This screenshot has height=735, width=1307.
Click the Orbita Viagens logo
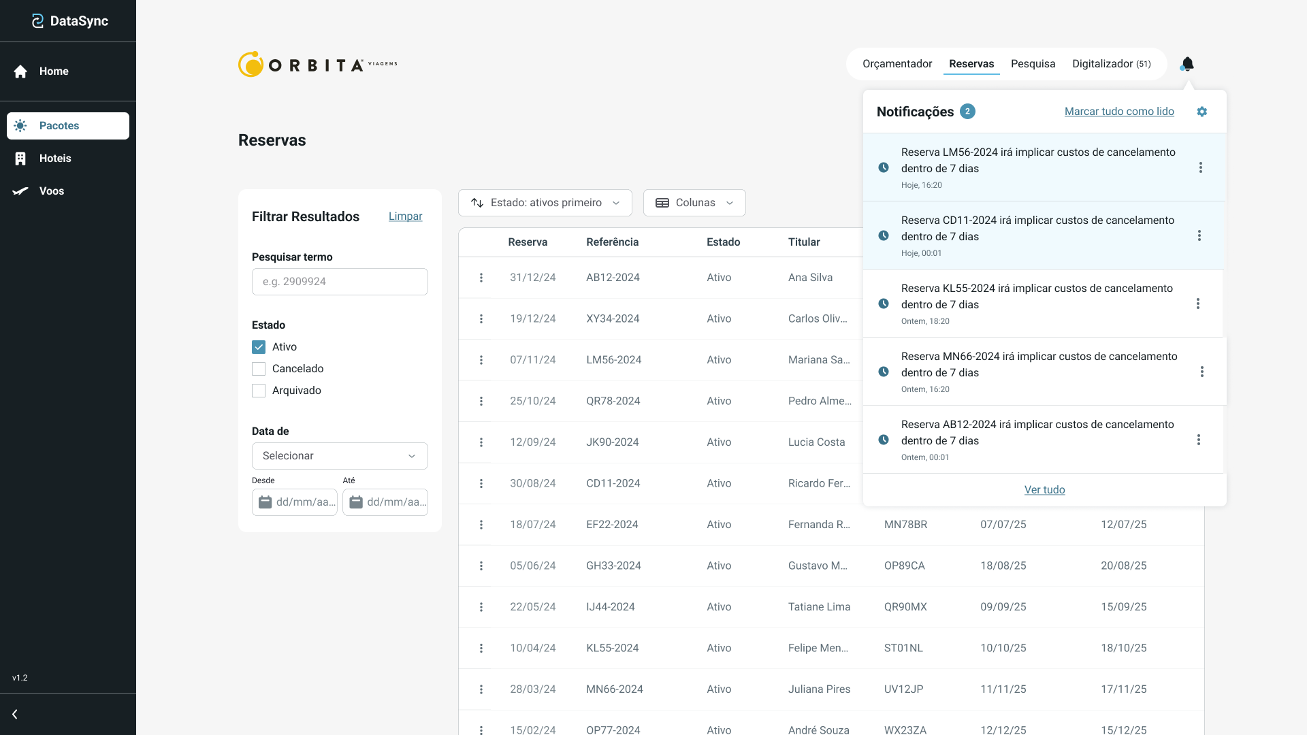click(x=318, y=65)
